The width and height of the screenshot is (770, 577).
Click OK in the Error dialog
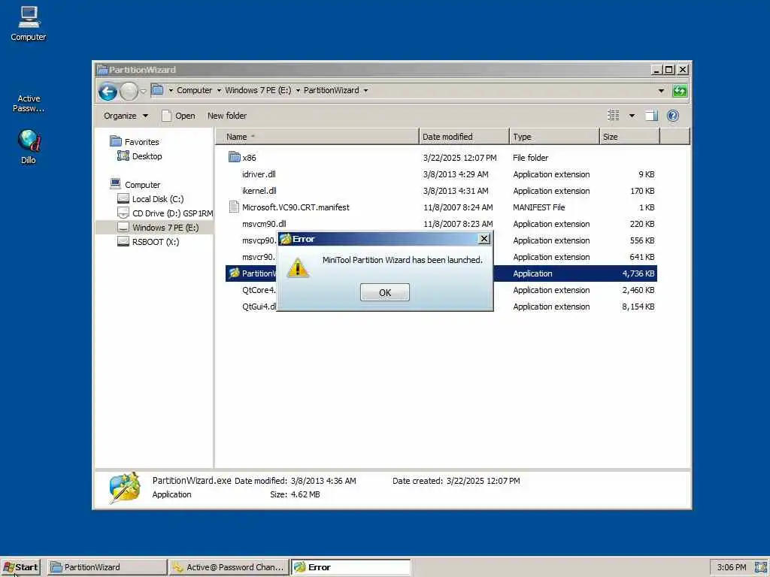tap(384, 292)
